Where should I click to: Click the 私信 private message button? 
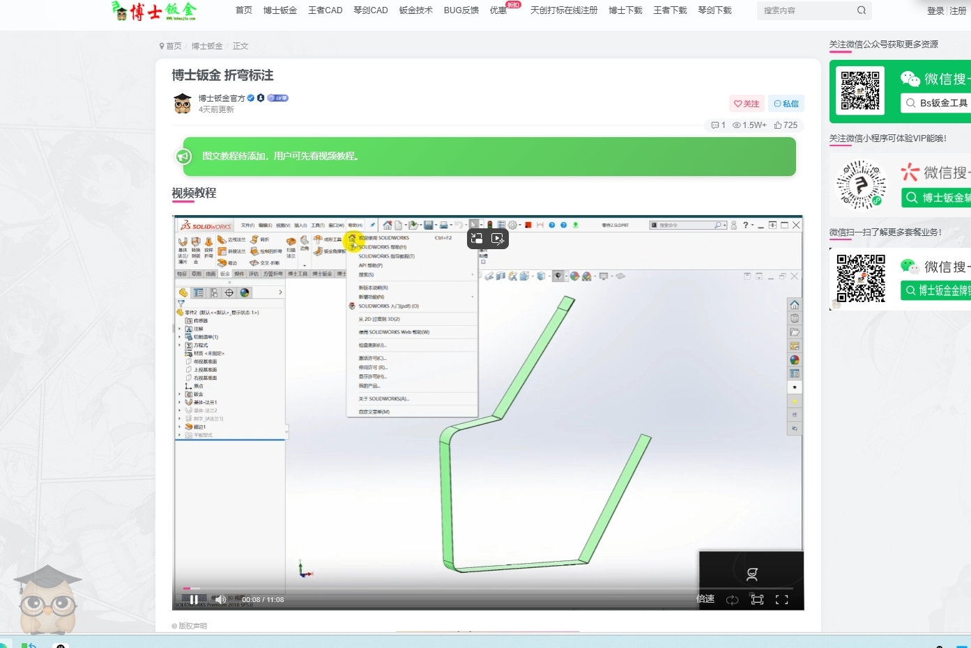[786, 104]
